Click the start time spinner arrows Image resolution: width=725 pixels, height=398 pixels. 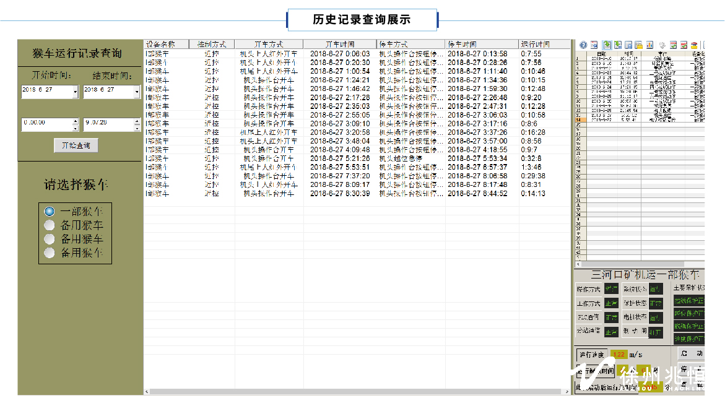(x=76, y=124)
